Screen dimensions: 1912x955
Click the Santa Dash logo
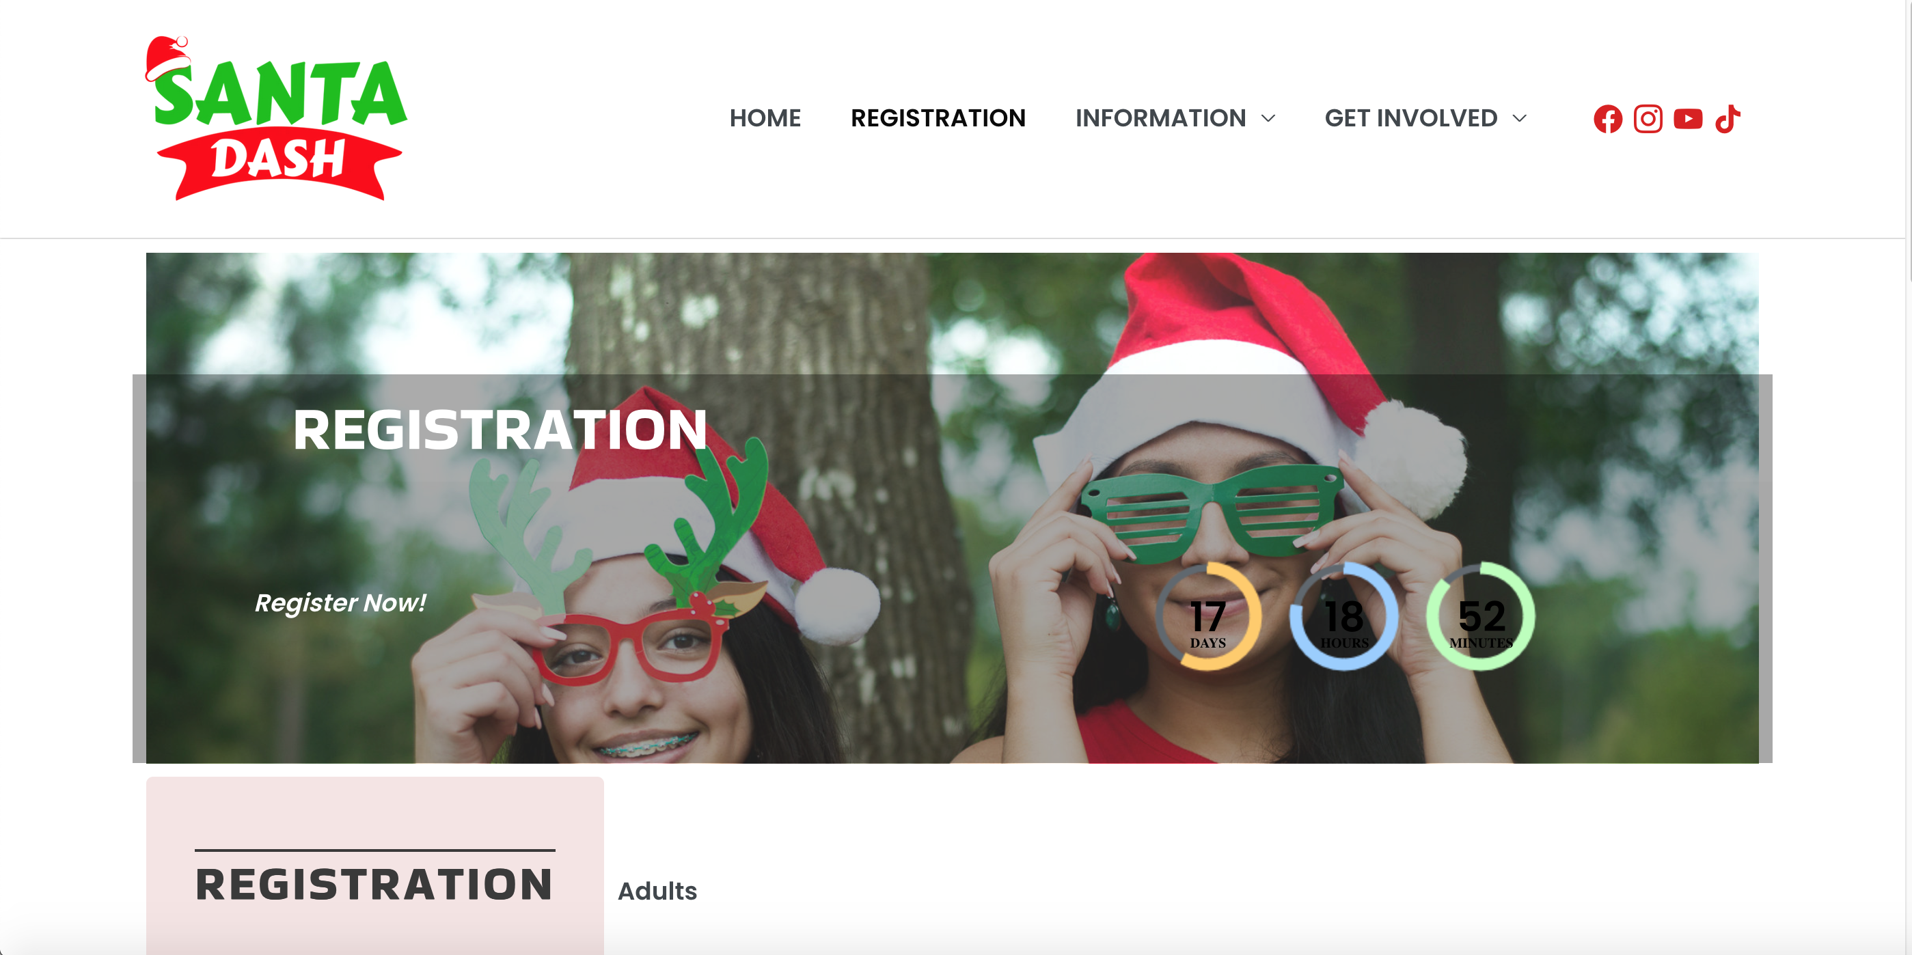tap(275, 118)
